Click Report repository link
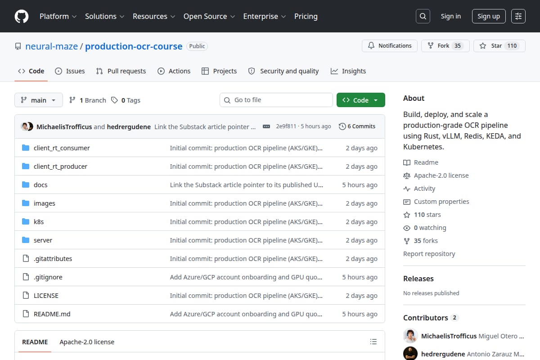This screenshot has width=540, height=360. pyautogui.click(x=429, y=254)
